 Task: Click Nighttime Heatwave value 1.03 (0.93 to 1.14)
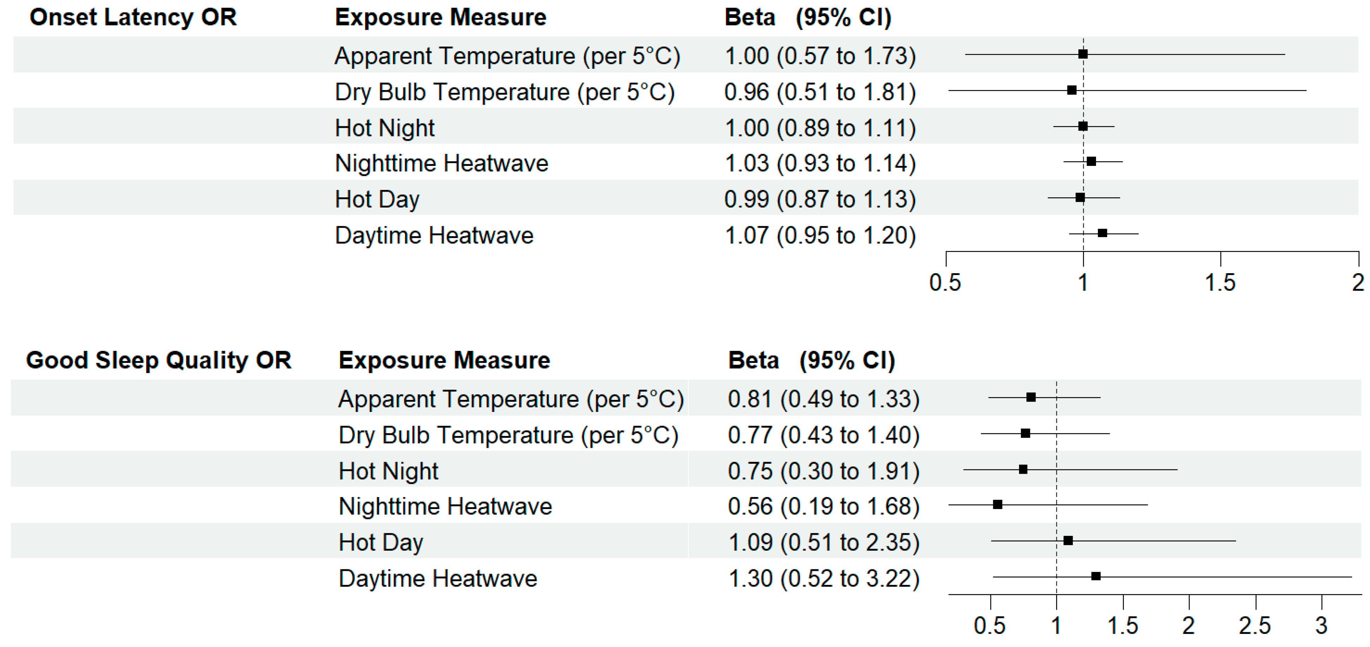click(820, 163)
